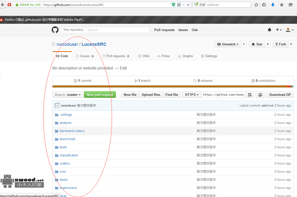Viewport: 297px width, 197px height.
Task: Expand the Branch: master dropdown
Action: click(68, 95)
